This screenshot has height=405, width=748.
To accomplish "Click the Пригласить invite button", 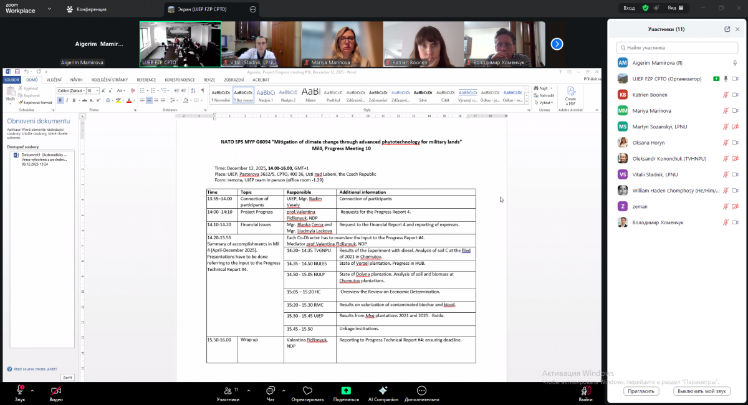I will pyautogui.click(x=641, y=391).
